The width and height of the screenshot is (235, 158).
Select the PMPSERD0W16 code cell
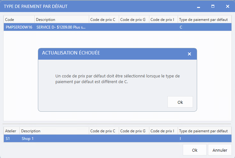tap(19, 27)
